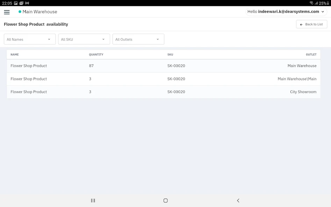Expand the All SKU filter dropdown

(84, 39)
